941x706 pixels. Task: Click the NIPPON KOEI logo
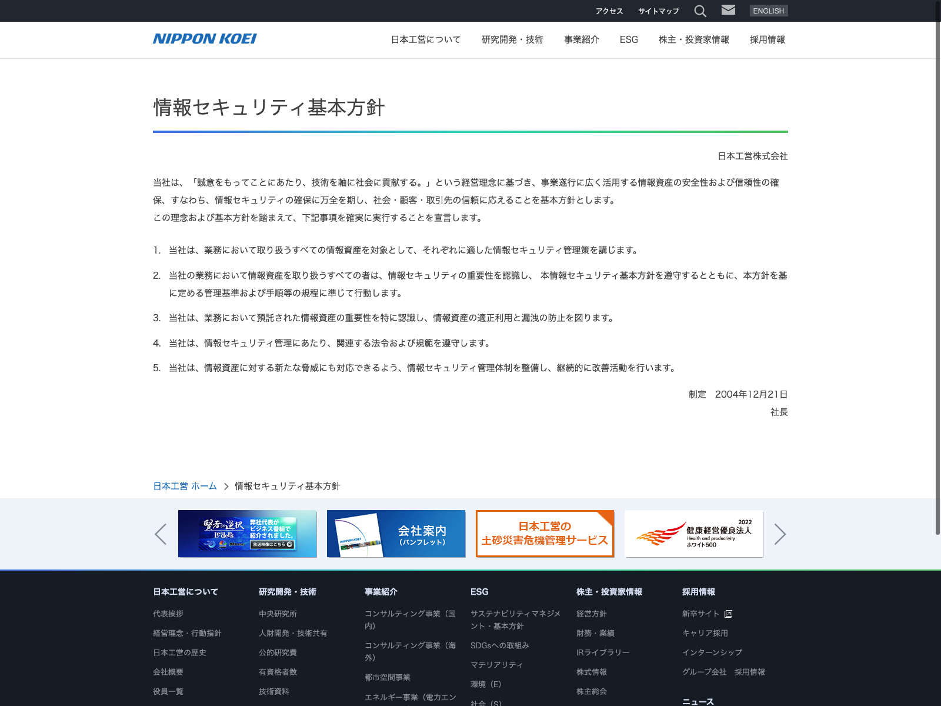[205, 39]
